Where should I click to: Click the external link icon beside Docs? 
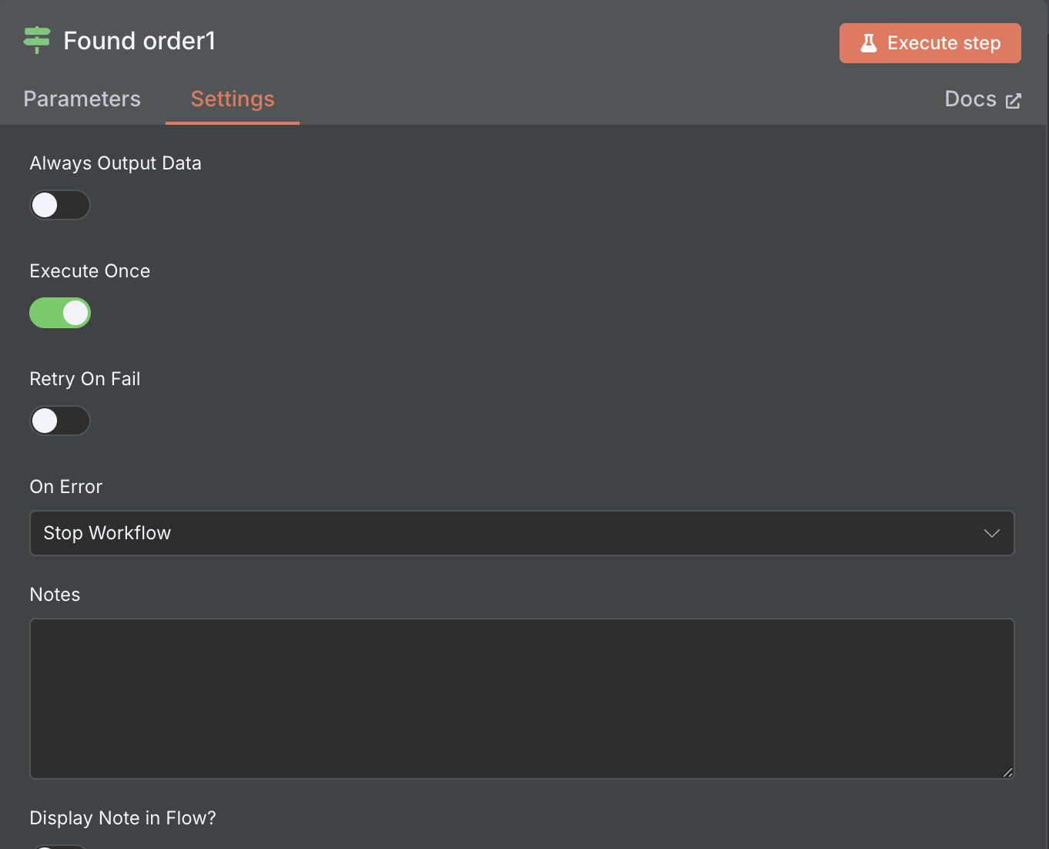click(1014, 100)
